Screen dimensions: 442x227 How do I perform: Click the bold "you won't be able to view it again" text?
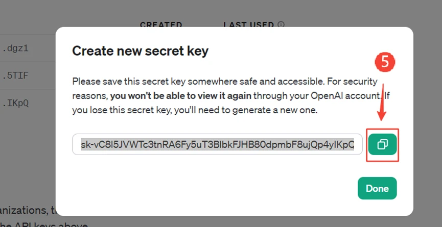(x=181, y=95)
